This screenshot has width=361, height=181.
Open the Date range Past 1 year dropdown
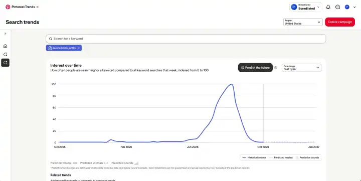tap(301, 68)
